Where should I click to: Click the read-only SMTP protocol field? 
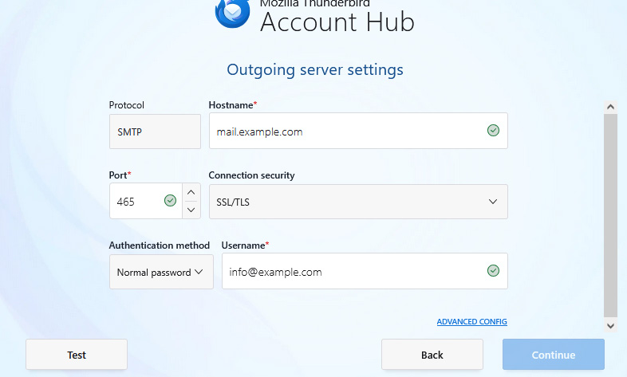(x=155, y=132)
